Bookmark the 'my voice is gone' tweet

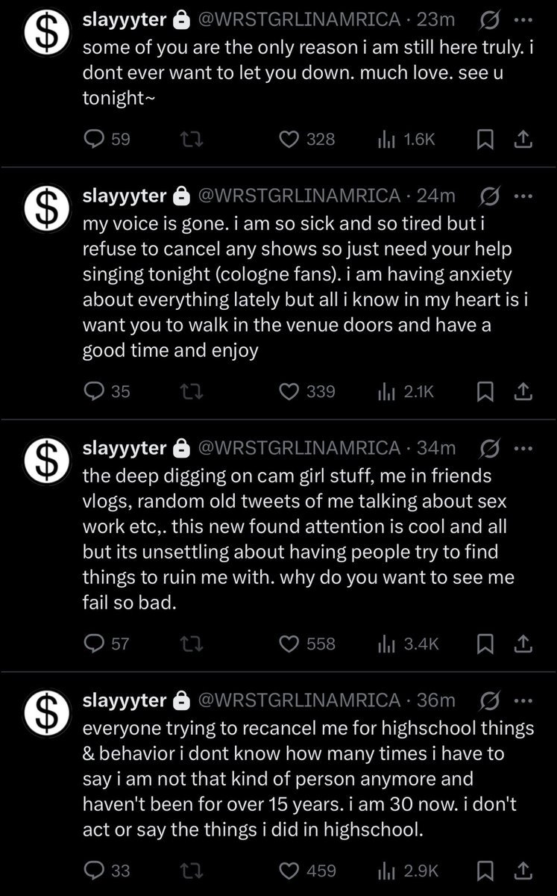click(x=484, y=391)
